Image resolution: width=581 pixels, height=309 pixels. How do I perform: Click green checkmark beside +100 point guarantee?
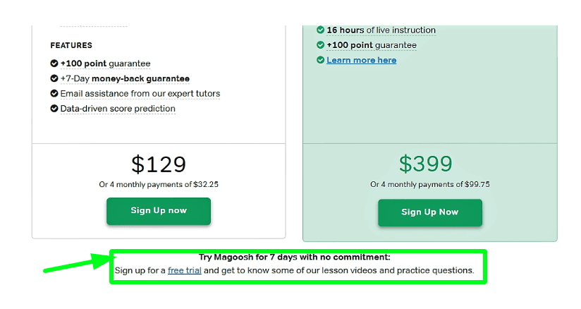pos(320,45)
